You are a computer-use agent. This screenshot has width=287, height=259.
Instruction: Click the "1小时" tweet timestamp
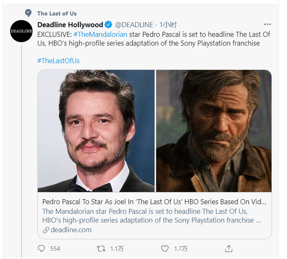click(x=168, y=25)
